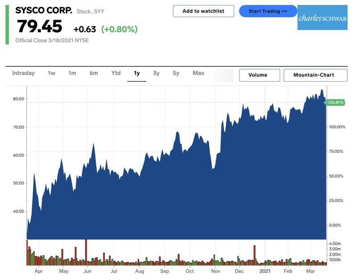This screenshot has width=357, height=280.
Task: Click the 40.00 price axis label
Action: (18, 211)
